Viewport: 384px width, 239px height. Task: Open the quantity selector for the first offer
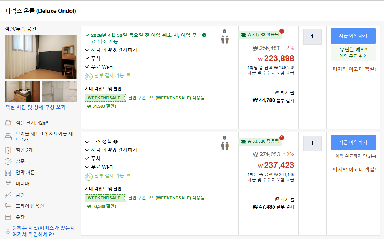[x=312, y=37]
